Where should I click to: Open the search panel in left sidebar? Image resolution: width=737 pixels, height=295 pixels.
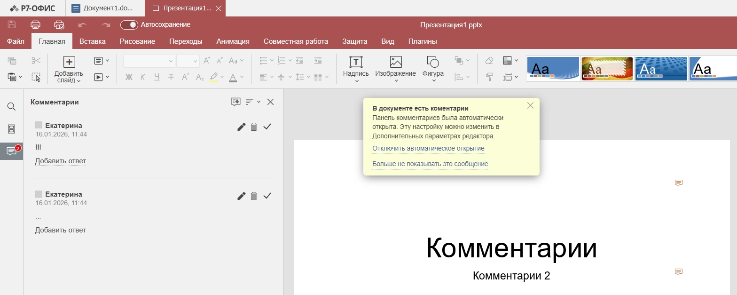tap(11, 107)
